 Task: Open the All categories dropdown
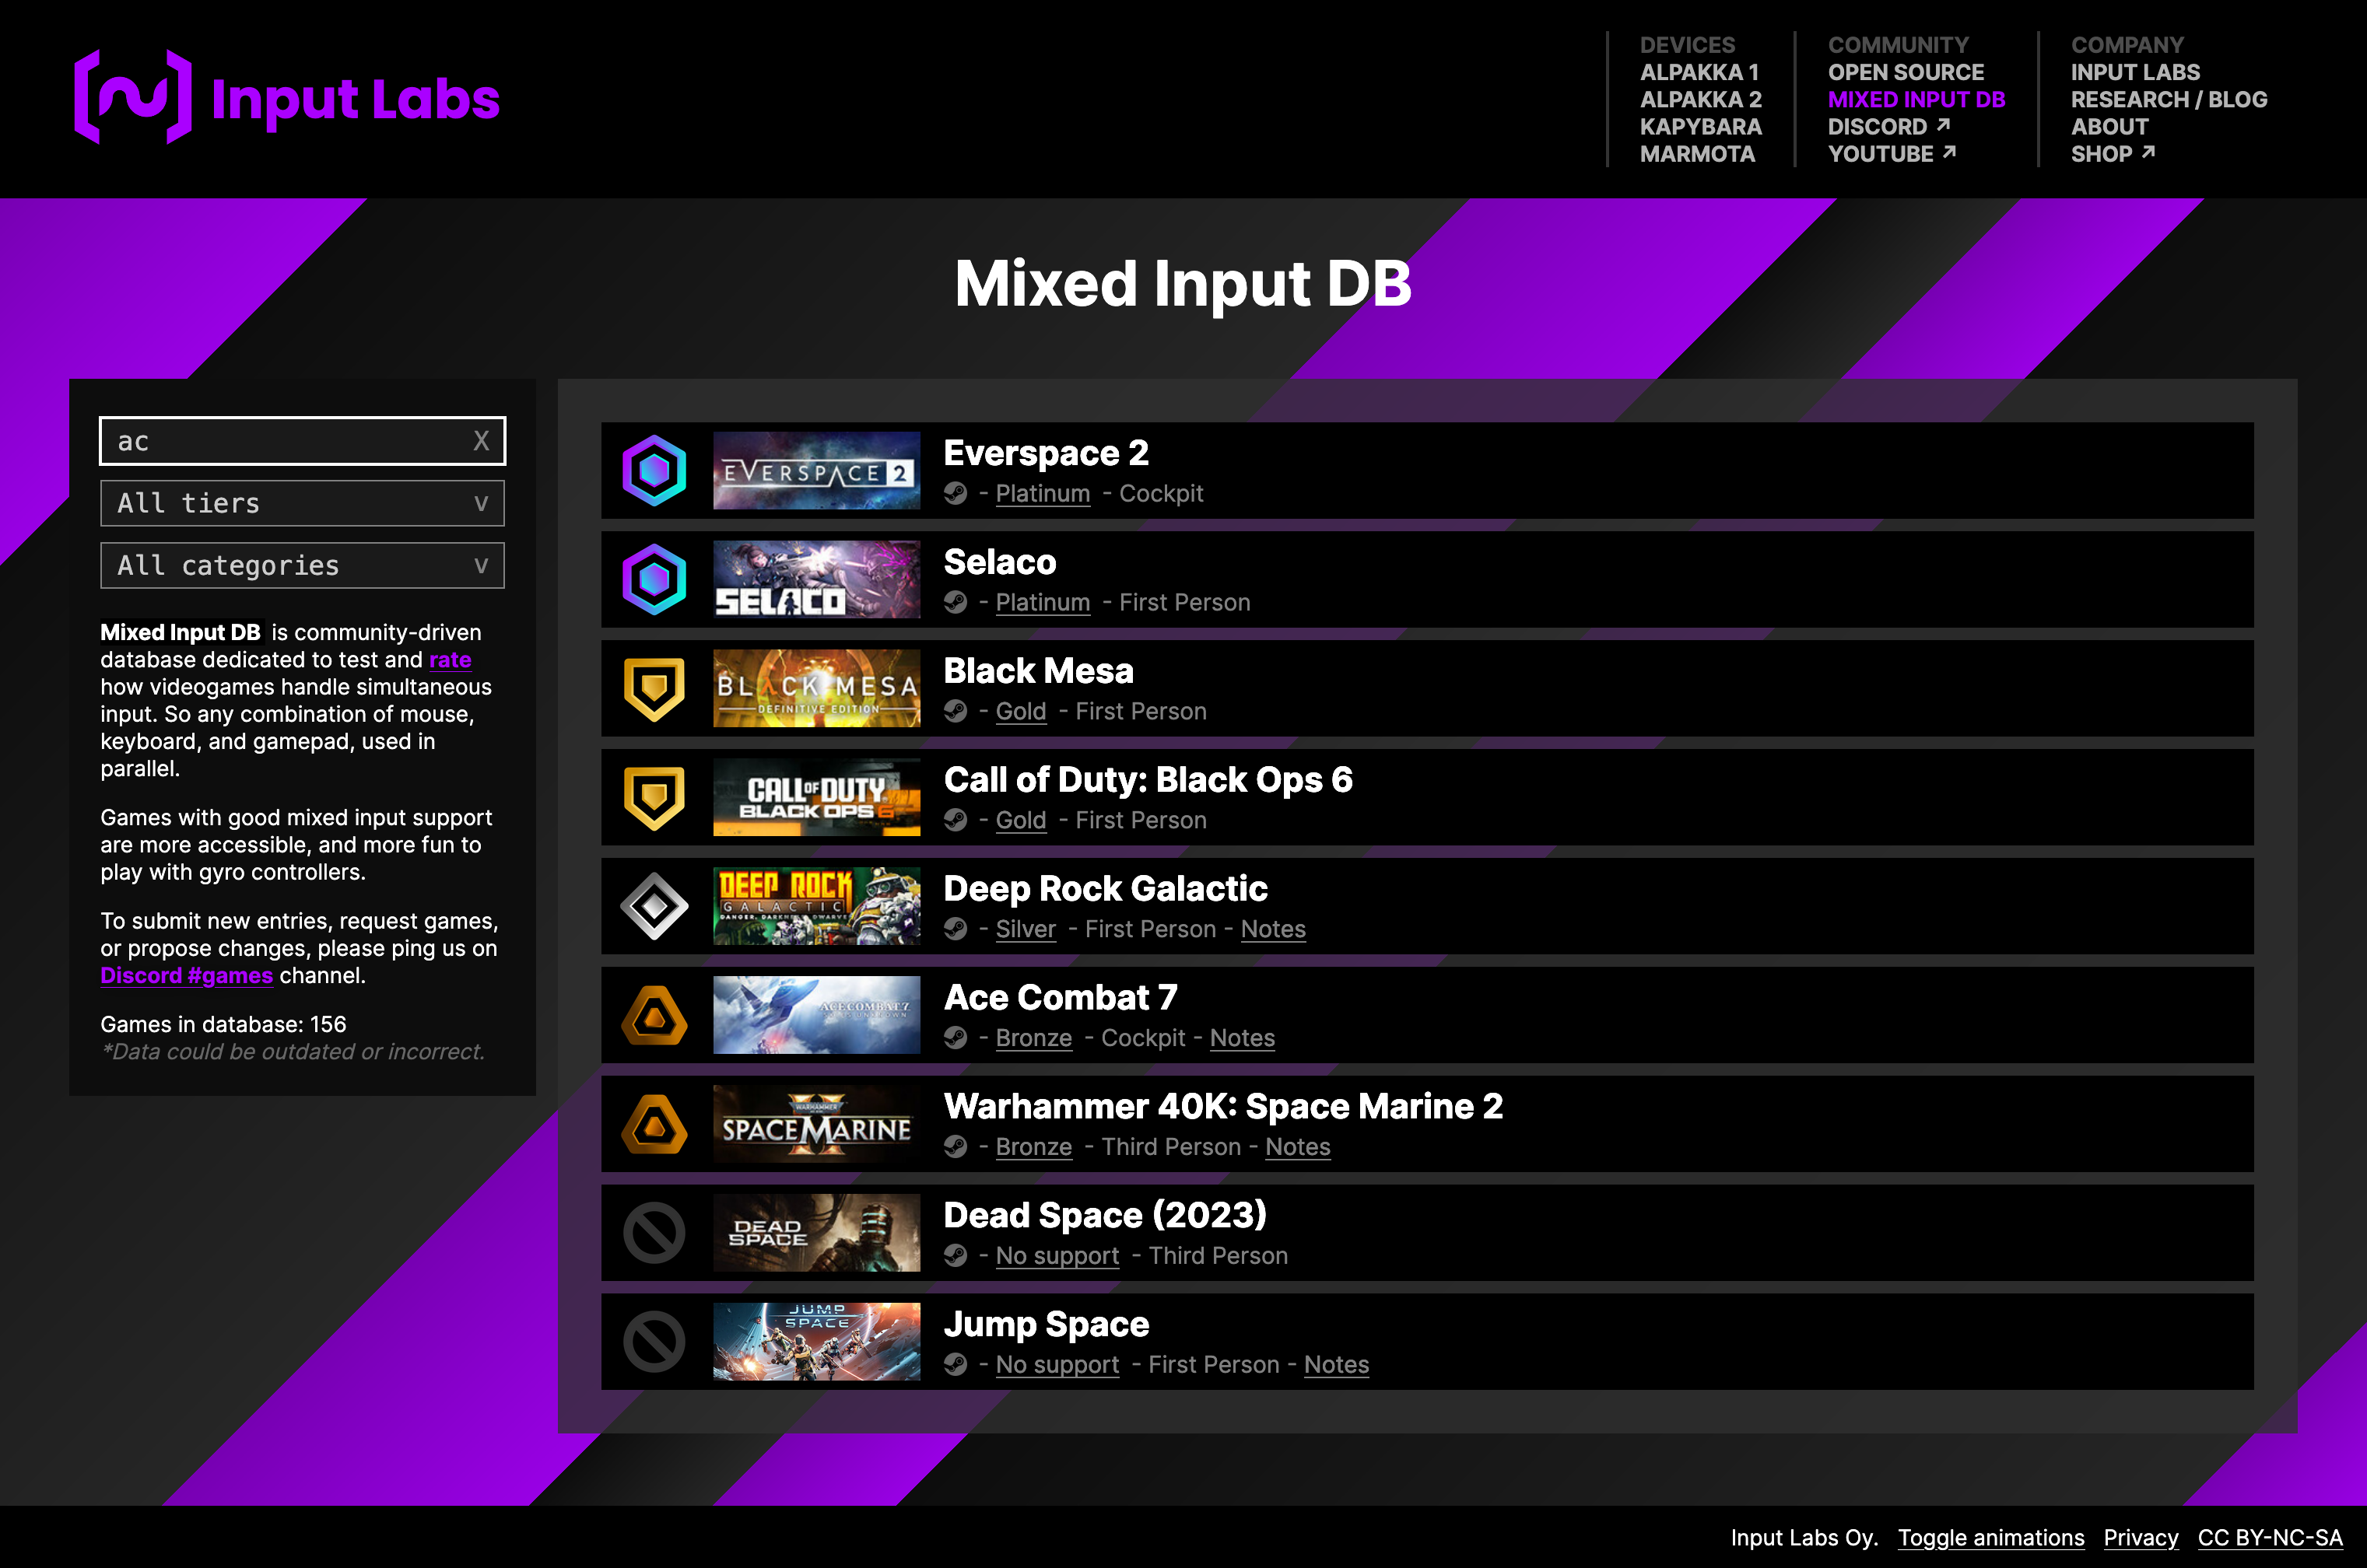point(302,566)
